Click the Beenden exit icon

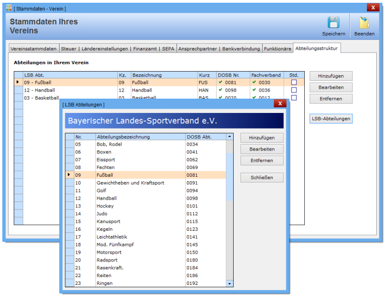364,23
